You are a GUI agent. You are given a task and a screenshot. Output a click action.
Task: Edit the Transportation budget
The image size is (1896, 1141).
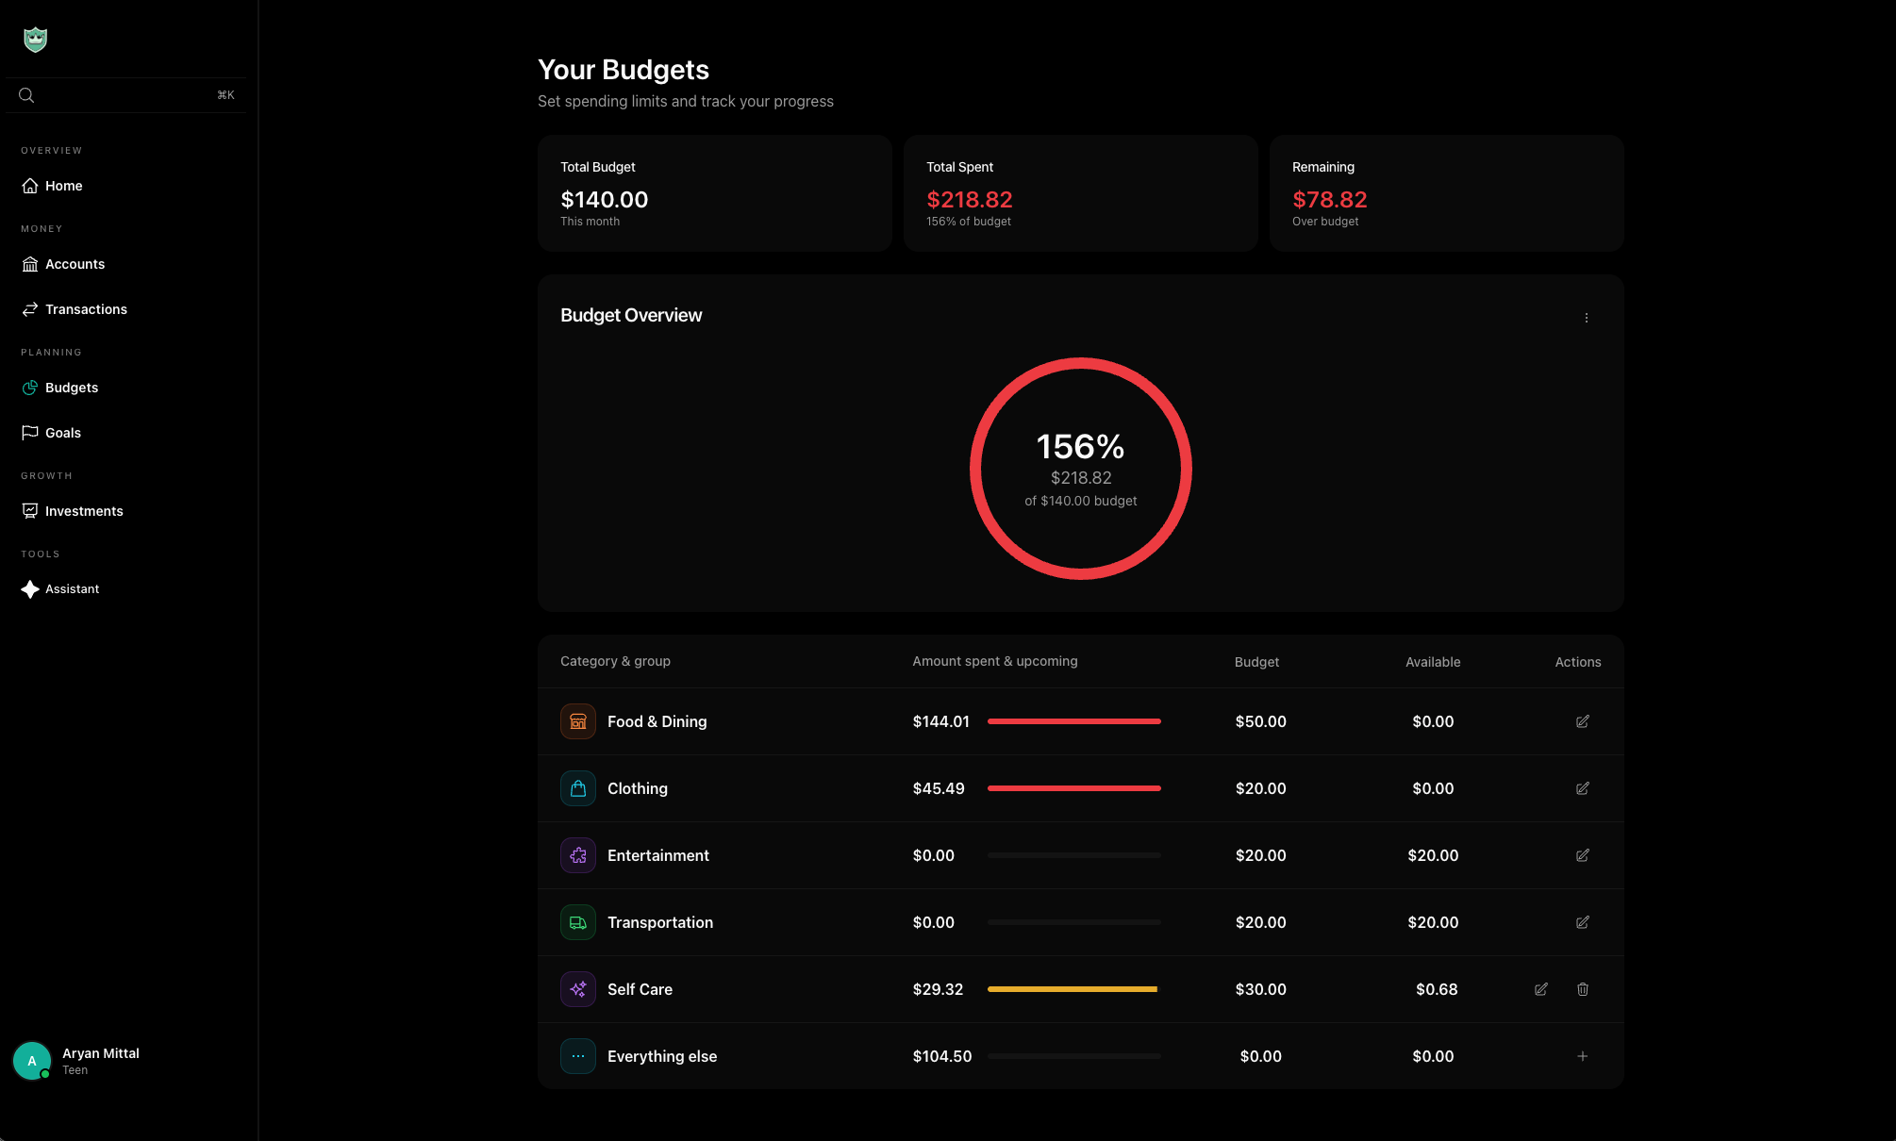coord(1582,922)
